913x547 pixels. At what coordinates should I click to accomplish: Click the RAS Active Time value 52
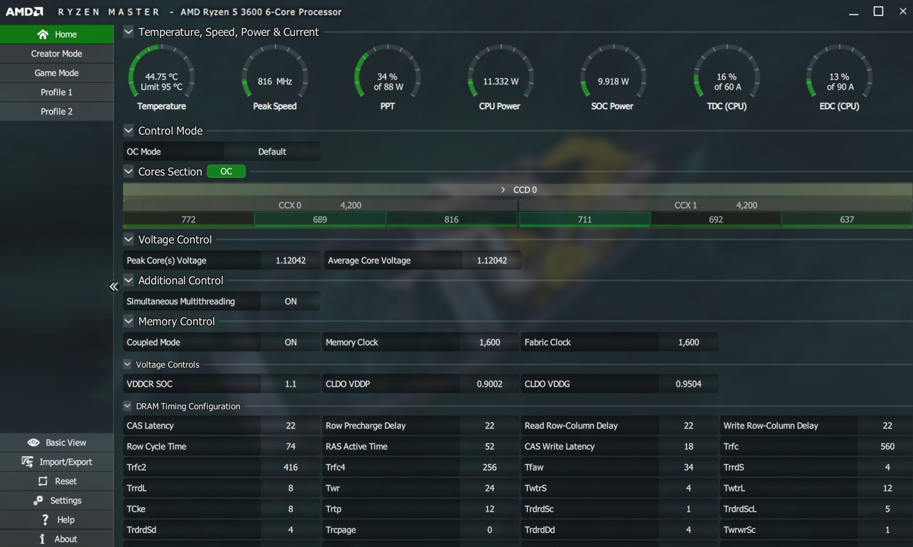coord(490,446)
